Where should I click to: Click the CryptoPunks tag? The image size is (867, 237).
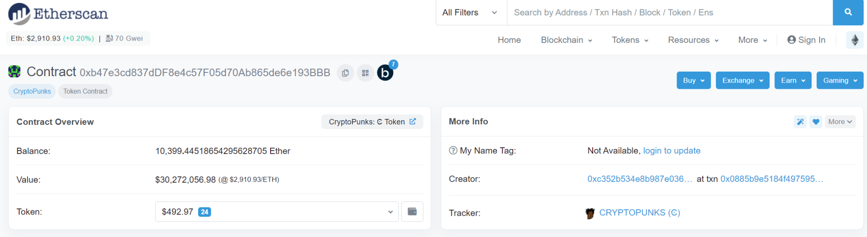coord(32,91)
